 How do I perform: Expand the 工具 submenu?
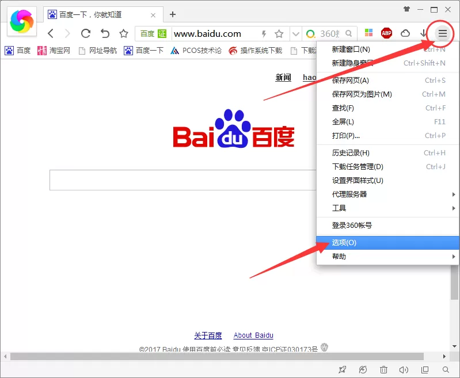tap(388, 208)
